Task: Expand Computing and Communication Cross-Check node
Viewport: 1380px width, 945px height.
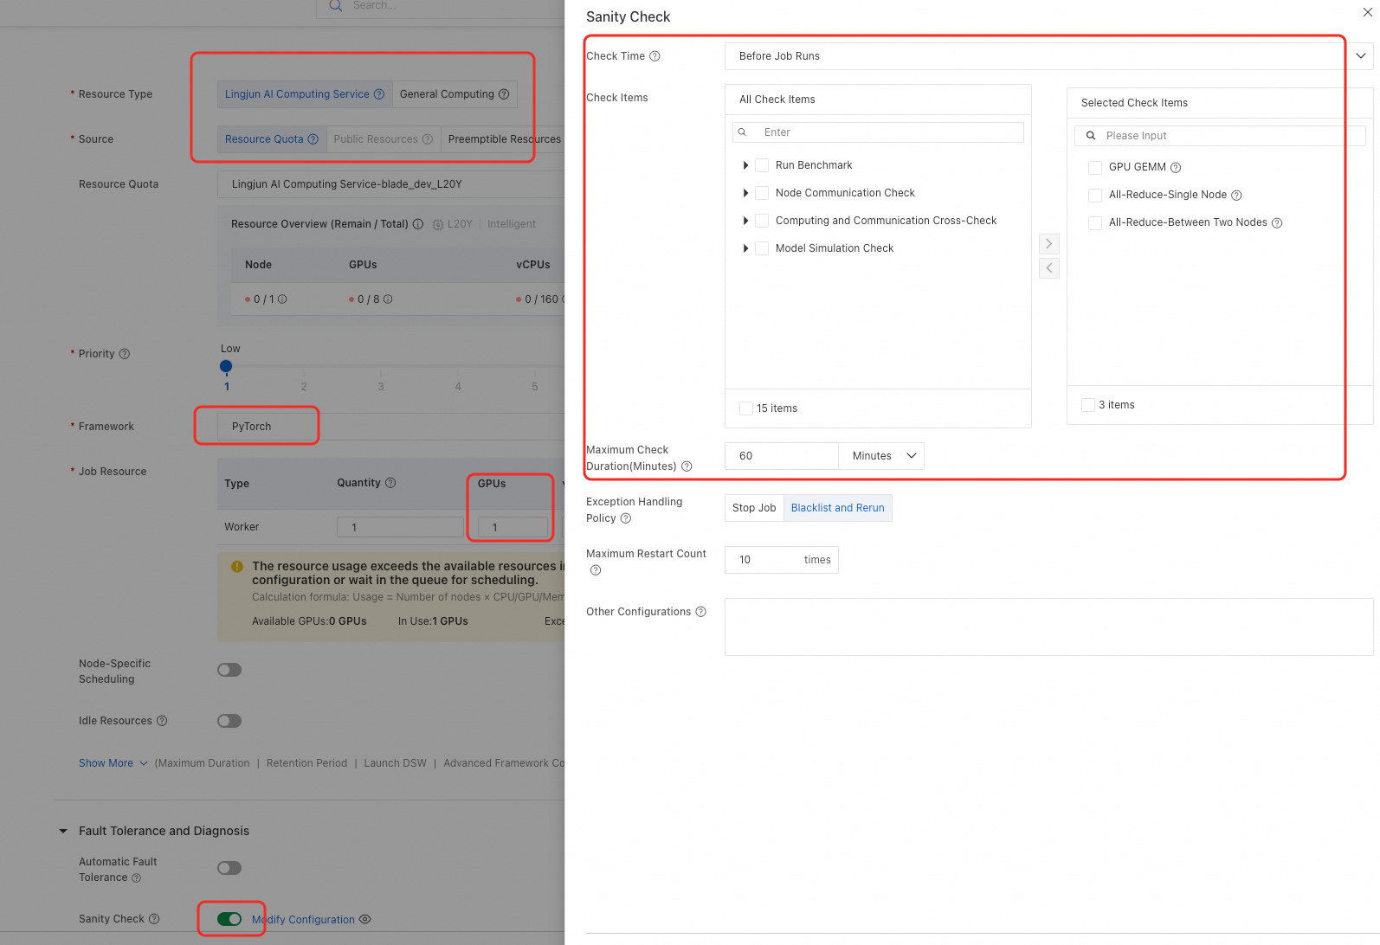Action: point(745,221)
